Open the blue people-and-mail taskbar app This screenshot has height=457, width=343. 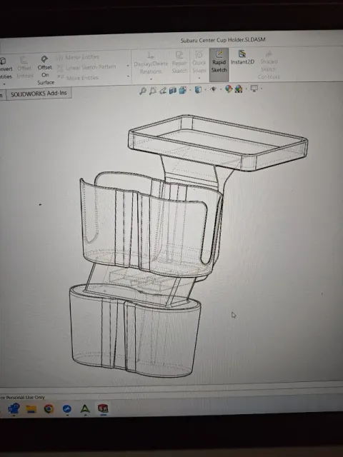point(14,408)
